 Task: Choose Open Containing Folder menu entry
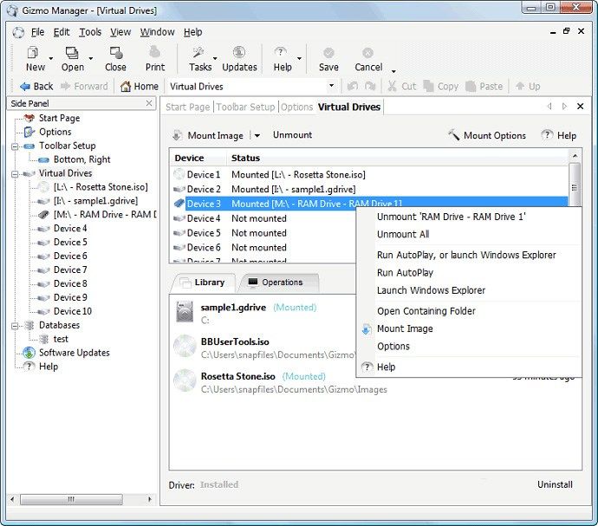pyautogui.click(x=426, y=311)
